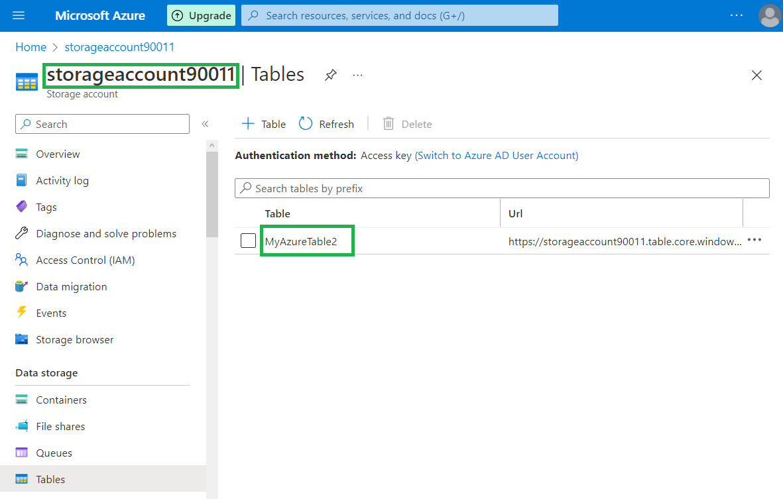Go to Home breadcrumb

point(31,47)
